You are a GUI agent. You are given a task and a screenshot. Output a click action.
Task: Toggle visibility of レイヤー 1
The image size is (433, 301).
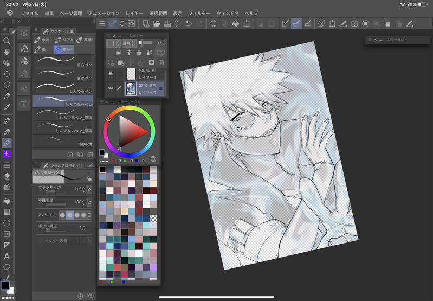110,74
